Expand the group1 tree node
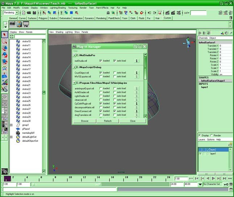Image resolution: width=234 pixels, height=197 pixels. coord(11,125)
